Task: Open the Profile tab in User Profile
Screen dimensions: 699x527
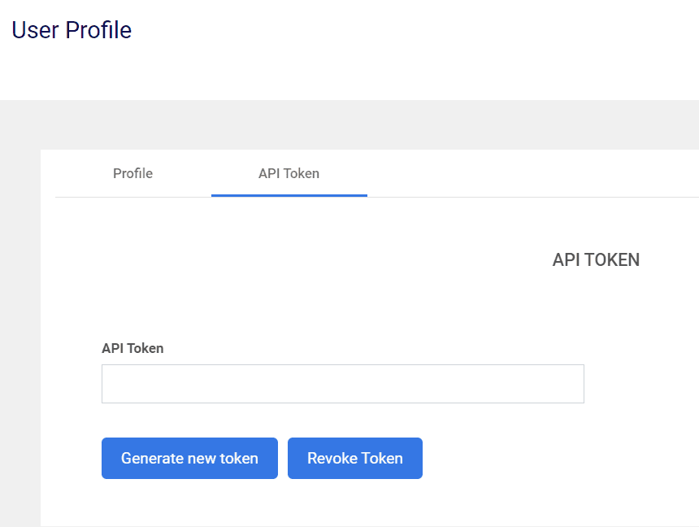Action: [132, 173]
